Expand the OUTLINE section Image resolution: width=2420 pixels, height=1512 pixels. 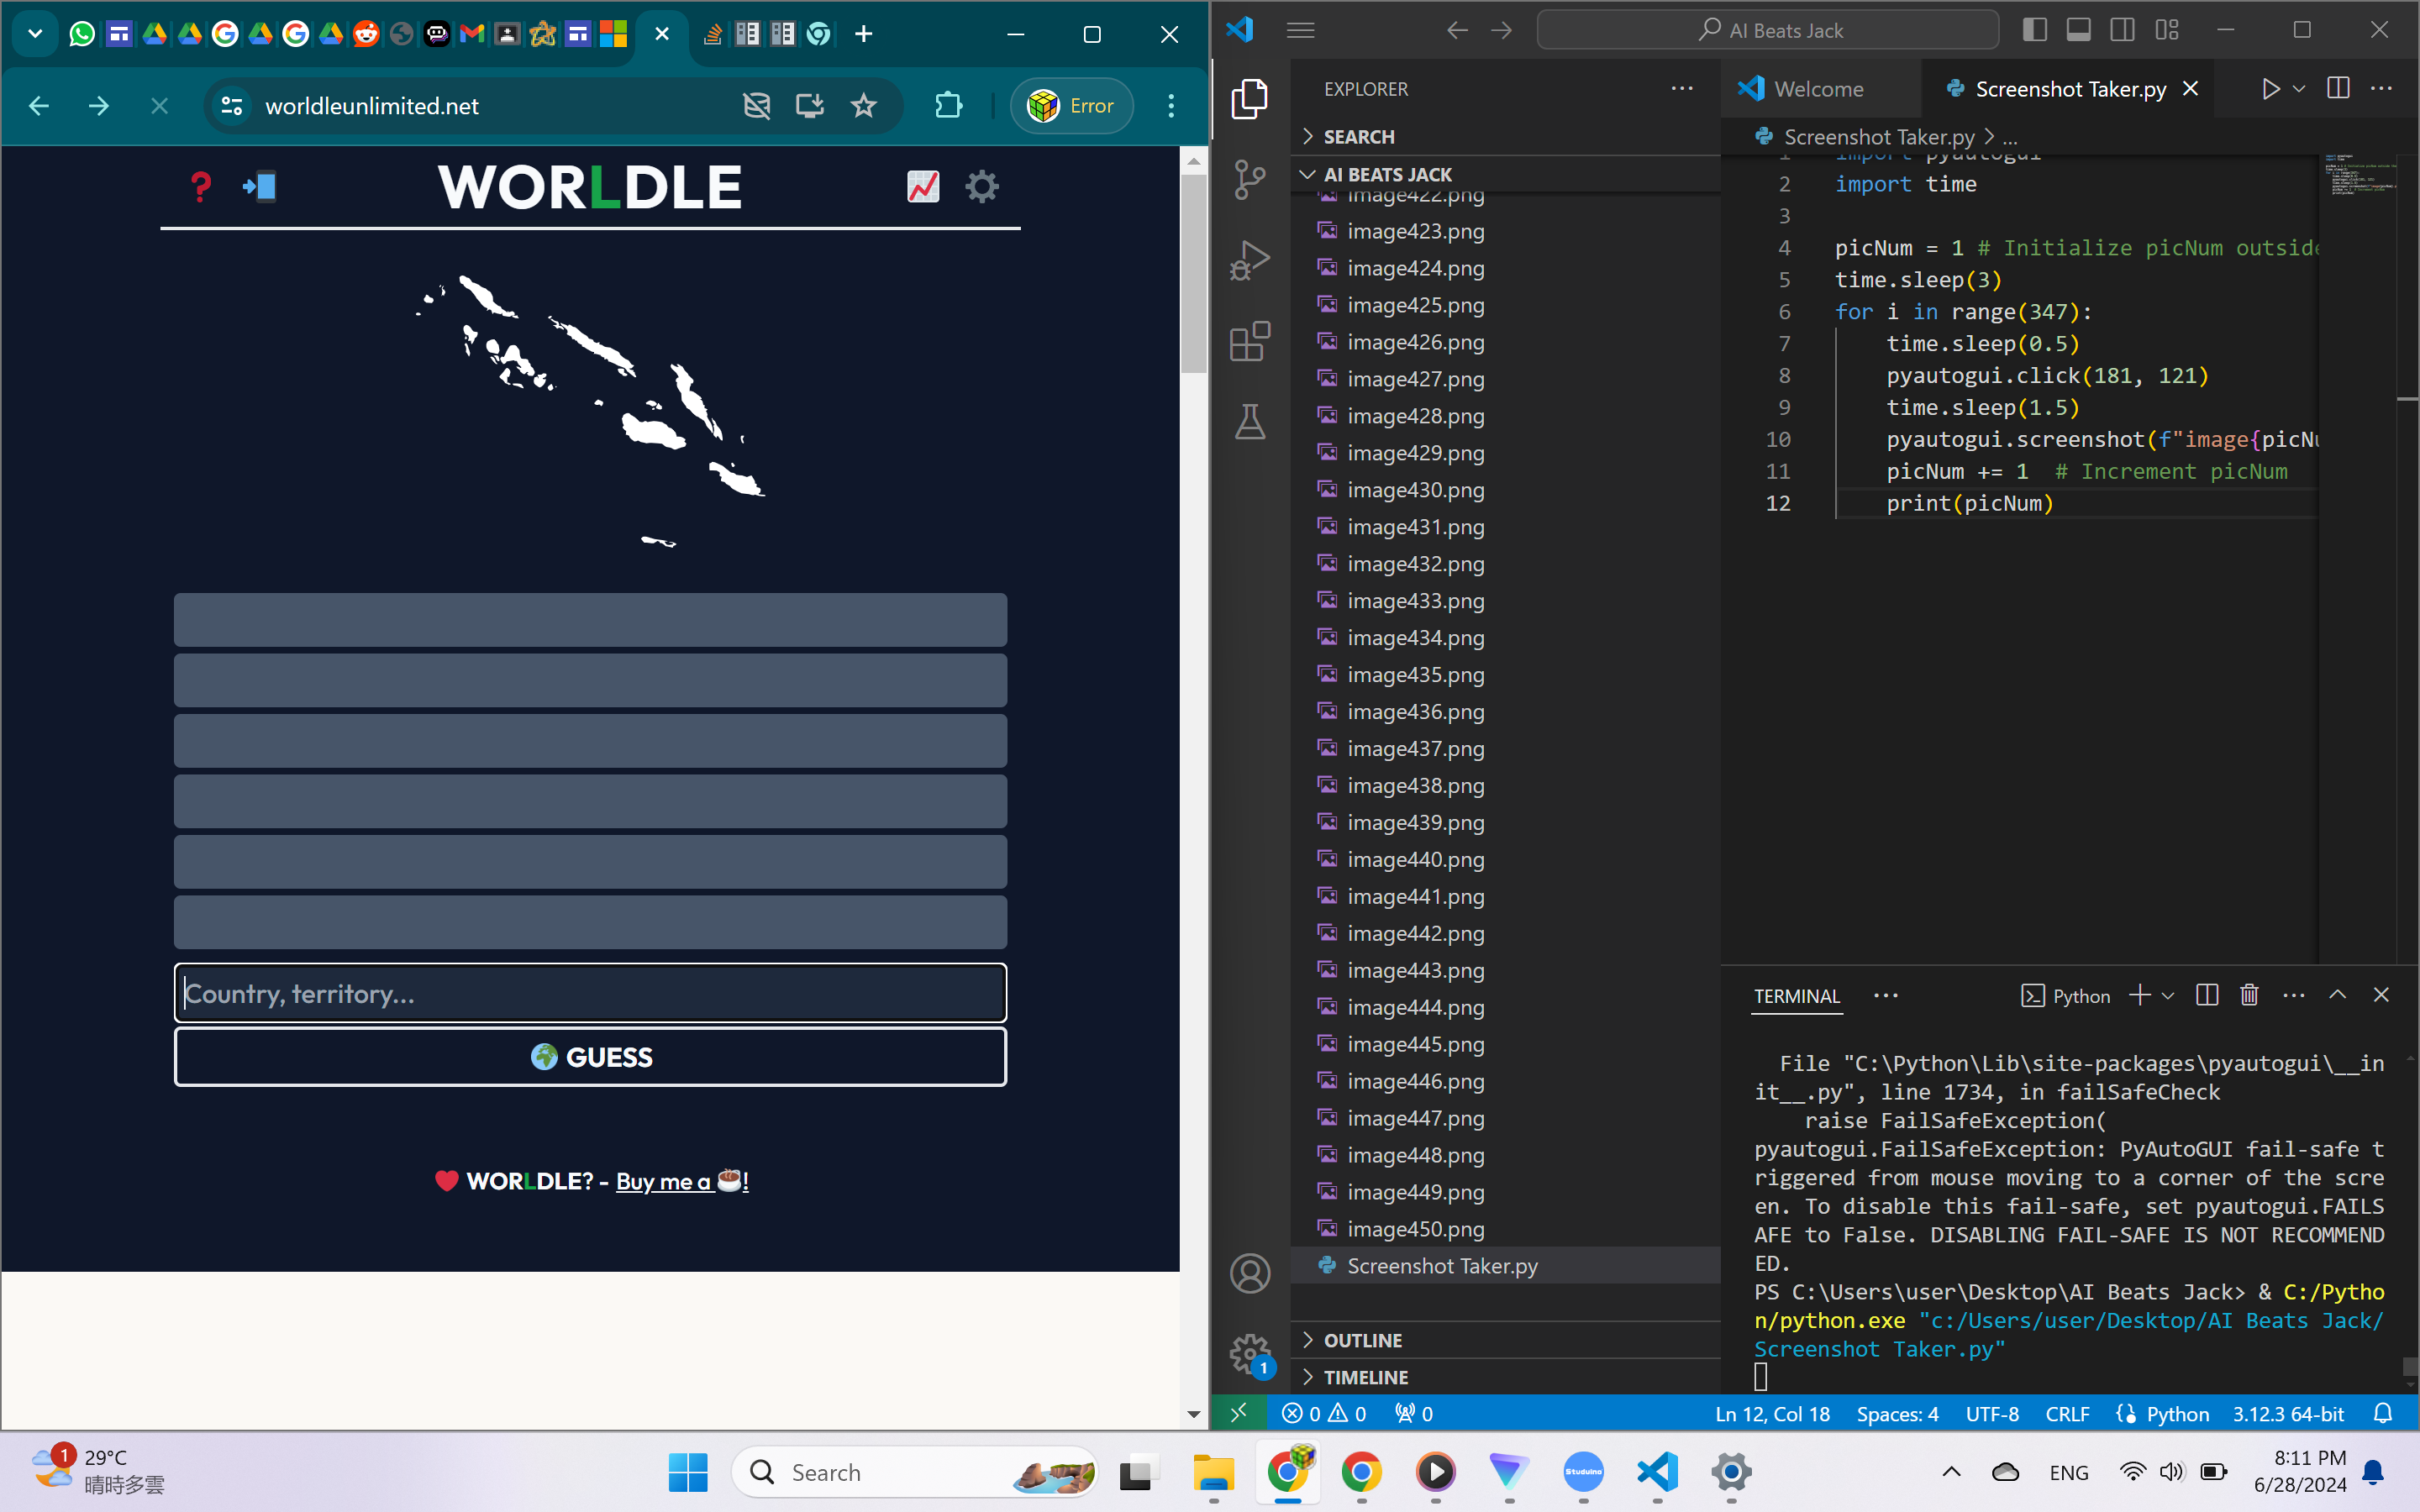1362,1340
